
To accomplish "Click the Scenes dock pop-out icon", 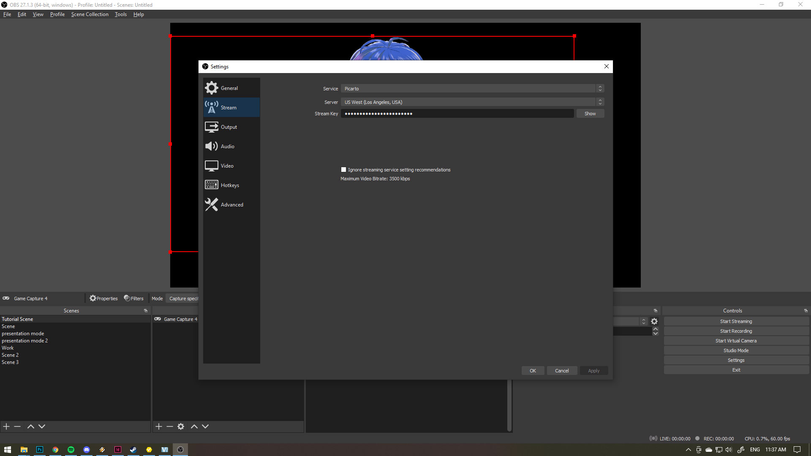I will click(x=146, y=311).
